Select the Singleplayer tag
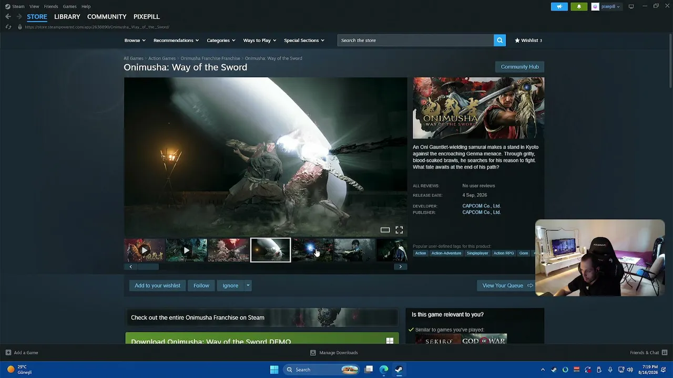 click(x=477, y=253)
